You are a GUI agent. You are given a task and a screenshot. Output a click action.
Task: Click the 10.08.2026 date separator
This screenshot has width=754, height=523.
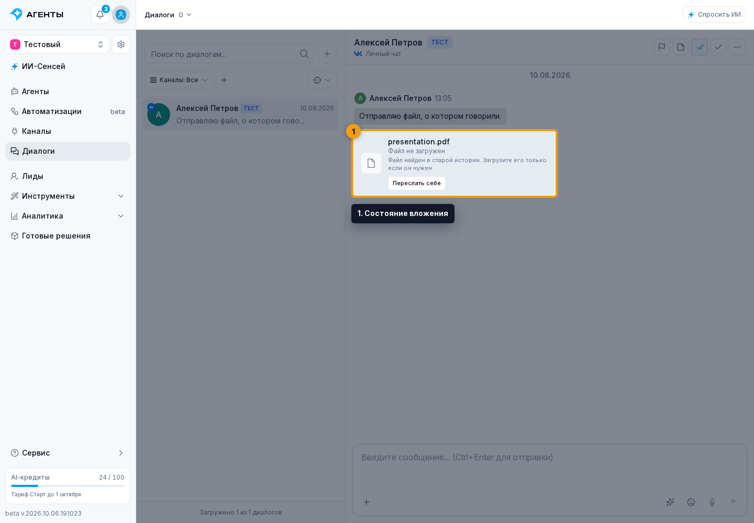550,75
